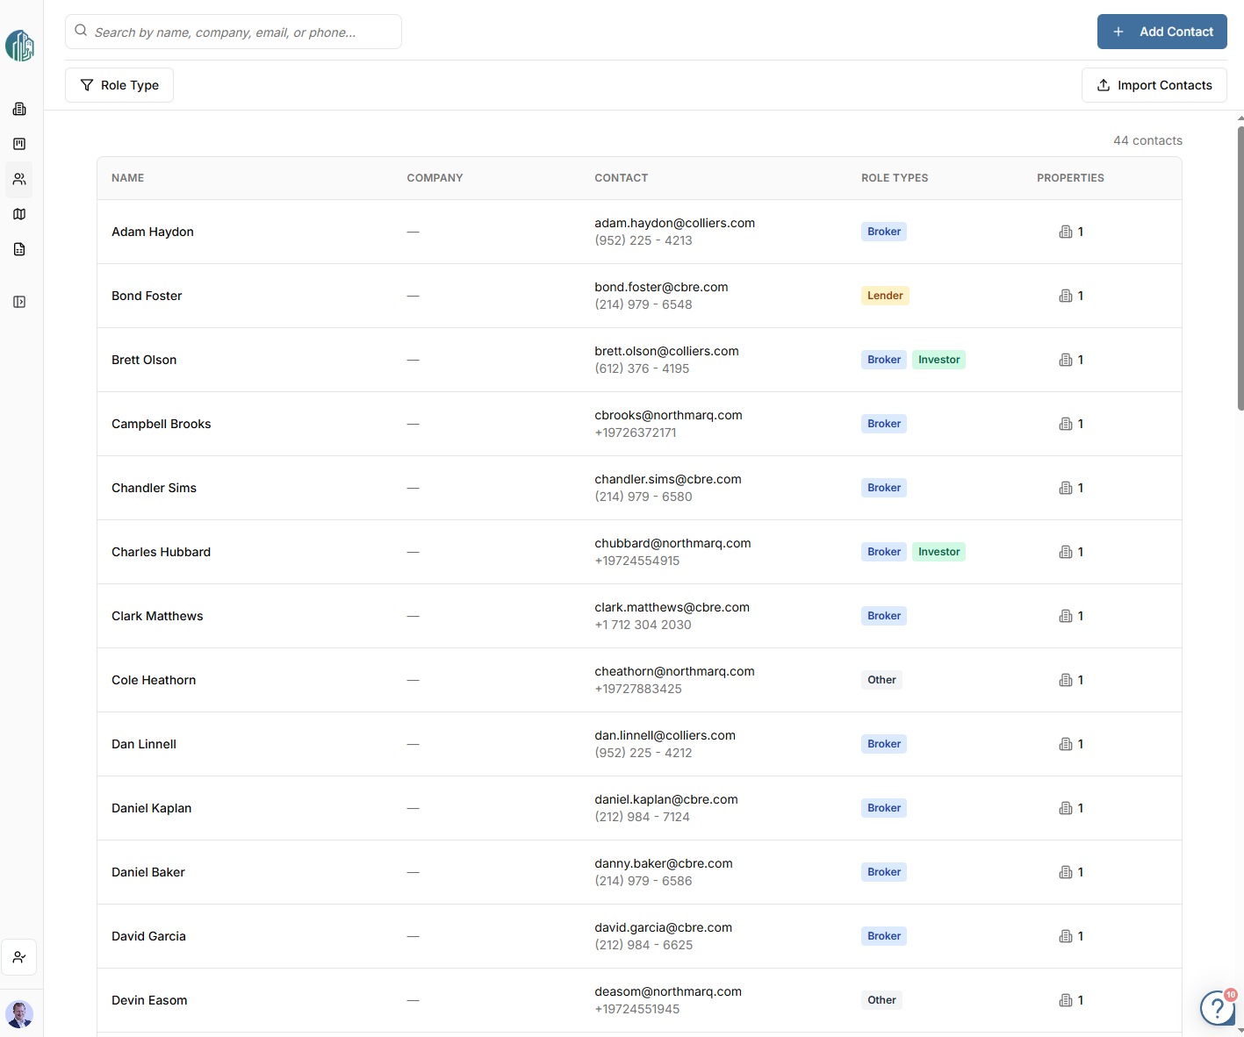1244x1037 pixels.
Task: Open the Role Type filter dropdown
Action: (119, 85)
